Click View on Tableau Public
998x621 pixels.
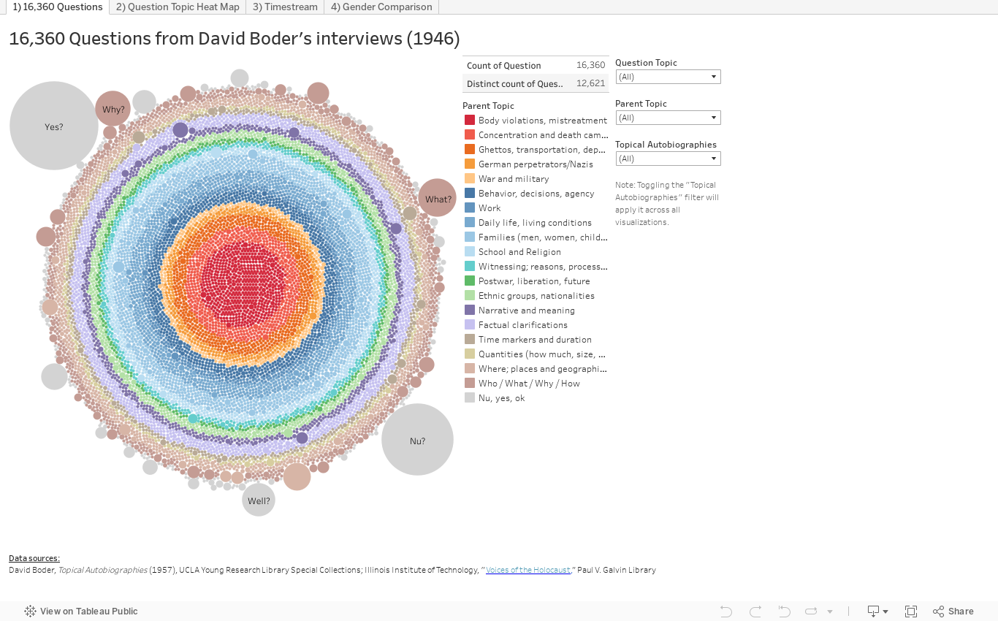coord(81,611)
